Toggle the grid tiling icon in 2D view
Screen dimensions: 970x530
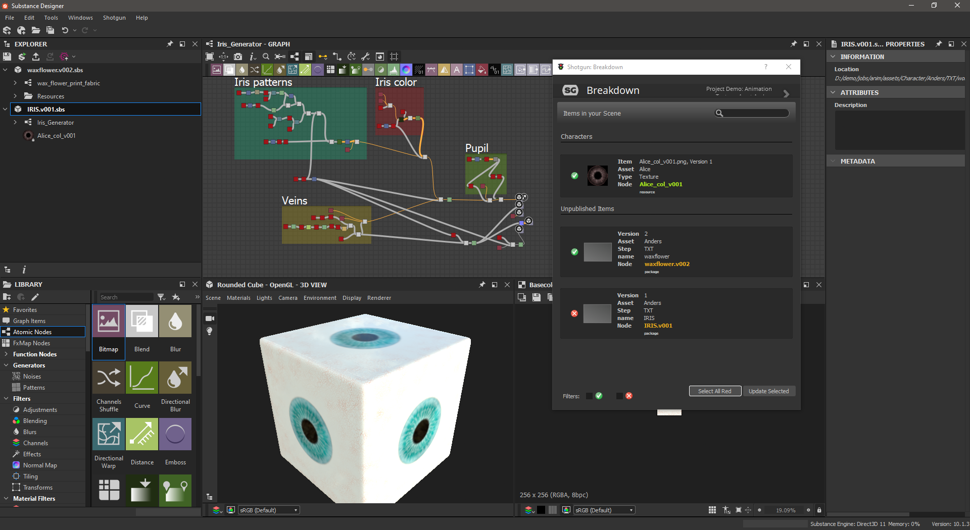712,510
